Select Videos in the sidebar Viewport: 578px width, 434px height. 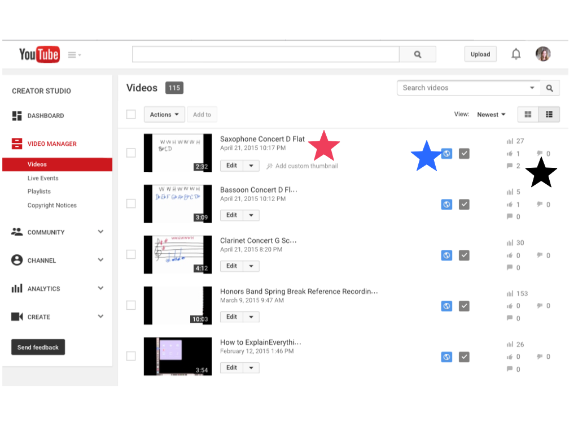click(x=57, y=164)
